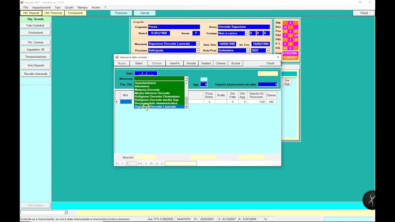Click Salva in dialog toolbar
The height and width of the screenshot is (222, 395).
pos(139,63)
